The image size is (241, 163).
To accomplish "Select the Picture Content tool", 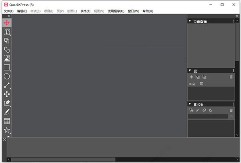I will 7,59.
